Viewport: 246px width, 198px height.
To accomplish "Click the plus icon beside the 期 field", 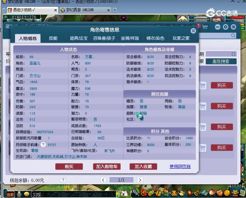I will click(234, 54).
